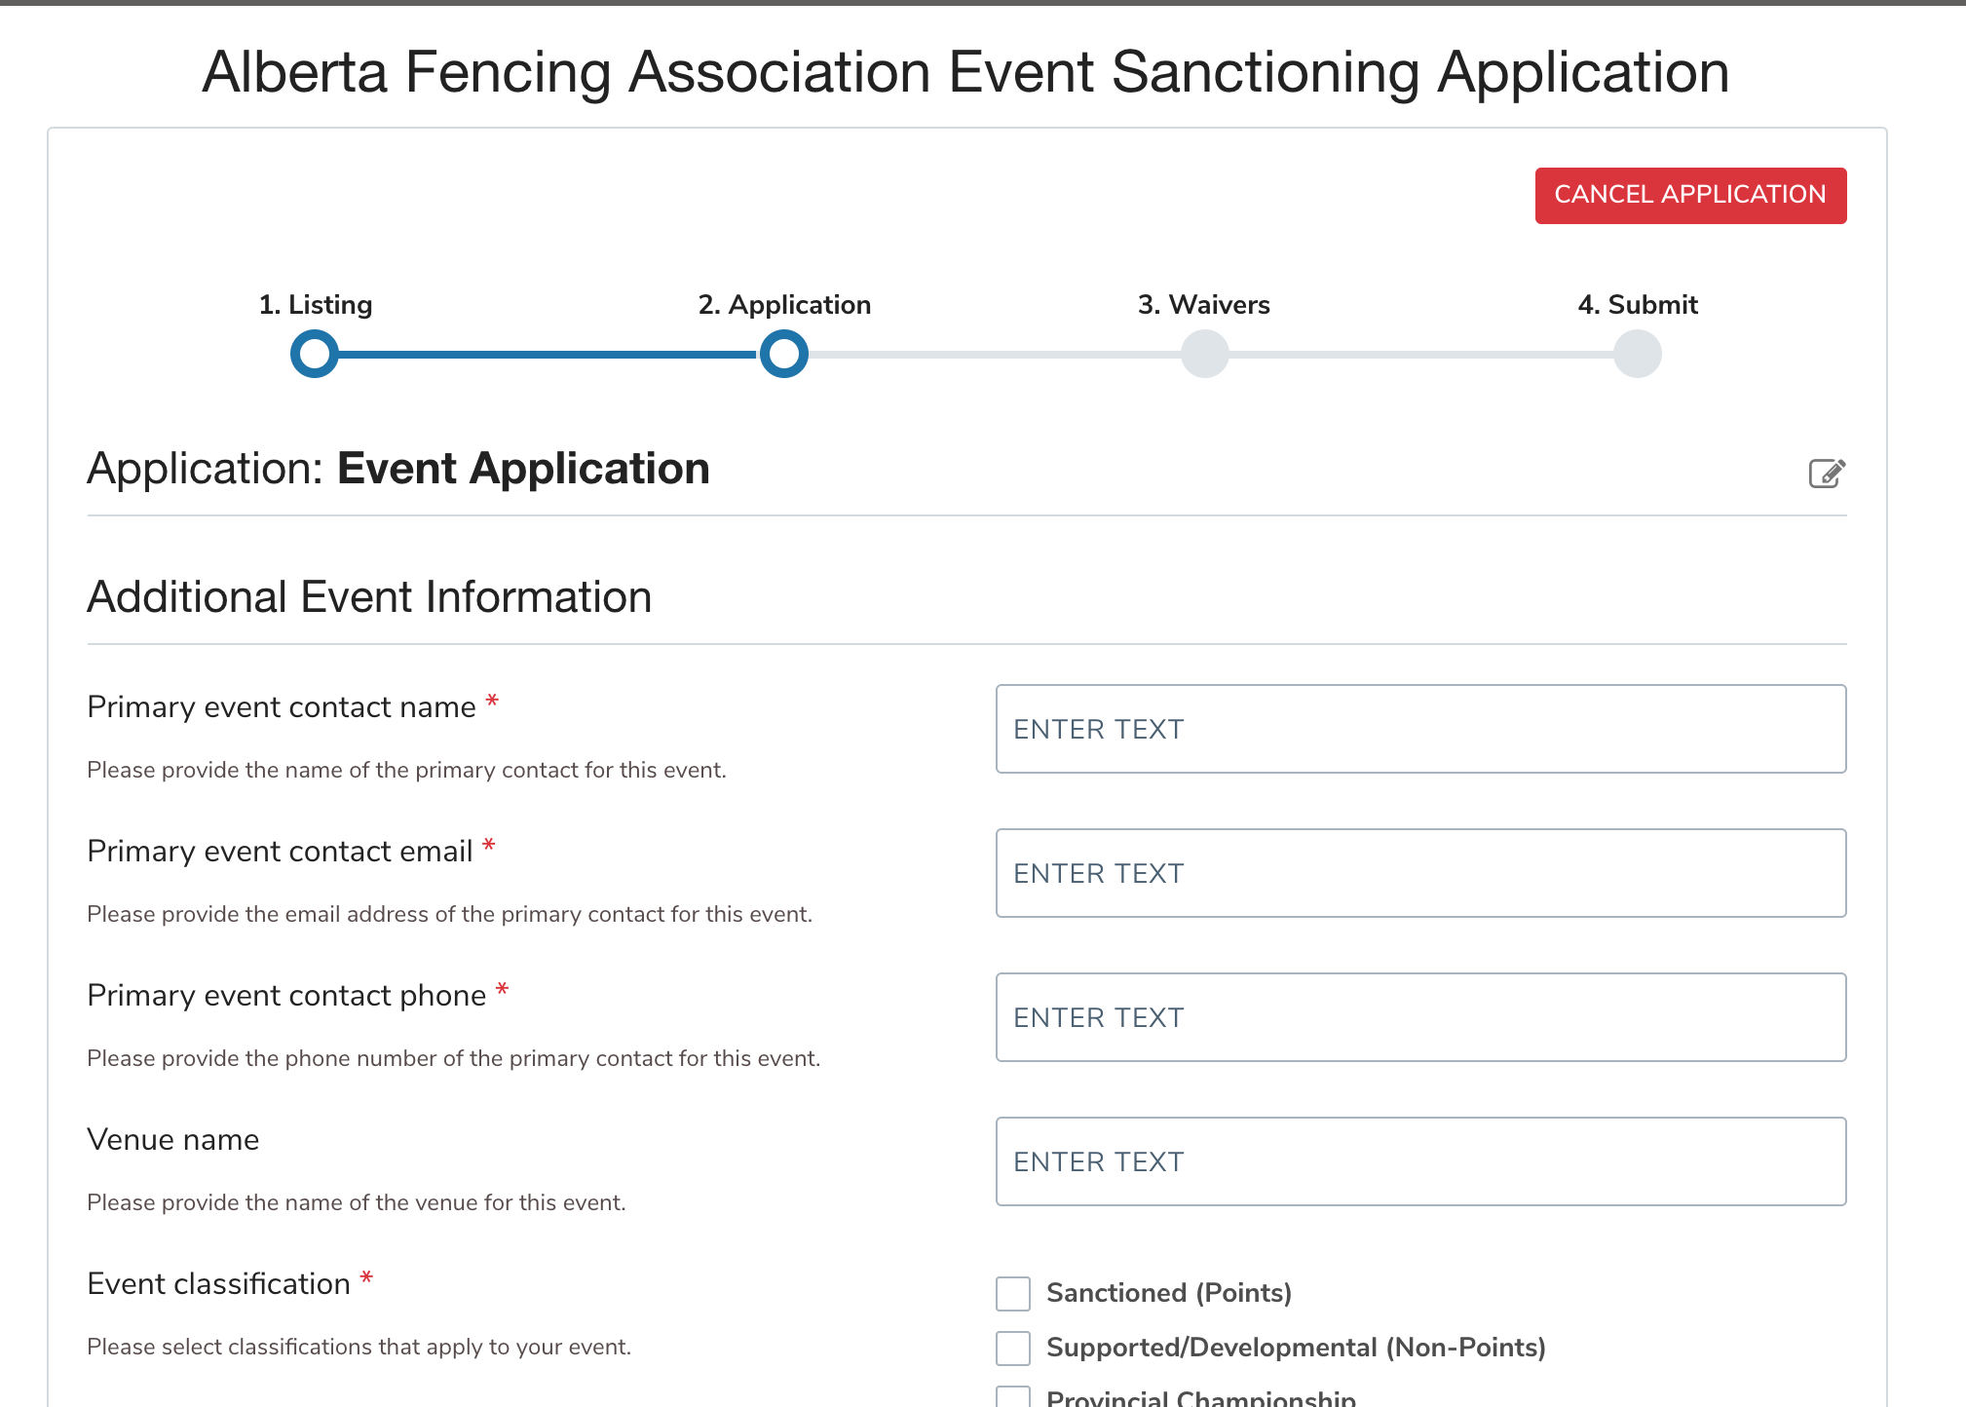Image resolution: width=1966 pixels, height=1407 pixels.
Task: Check the Sanctioned (Points) checkbox
Action: click(1013, 1294)
